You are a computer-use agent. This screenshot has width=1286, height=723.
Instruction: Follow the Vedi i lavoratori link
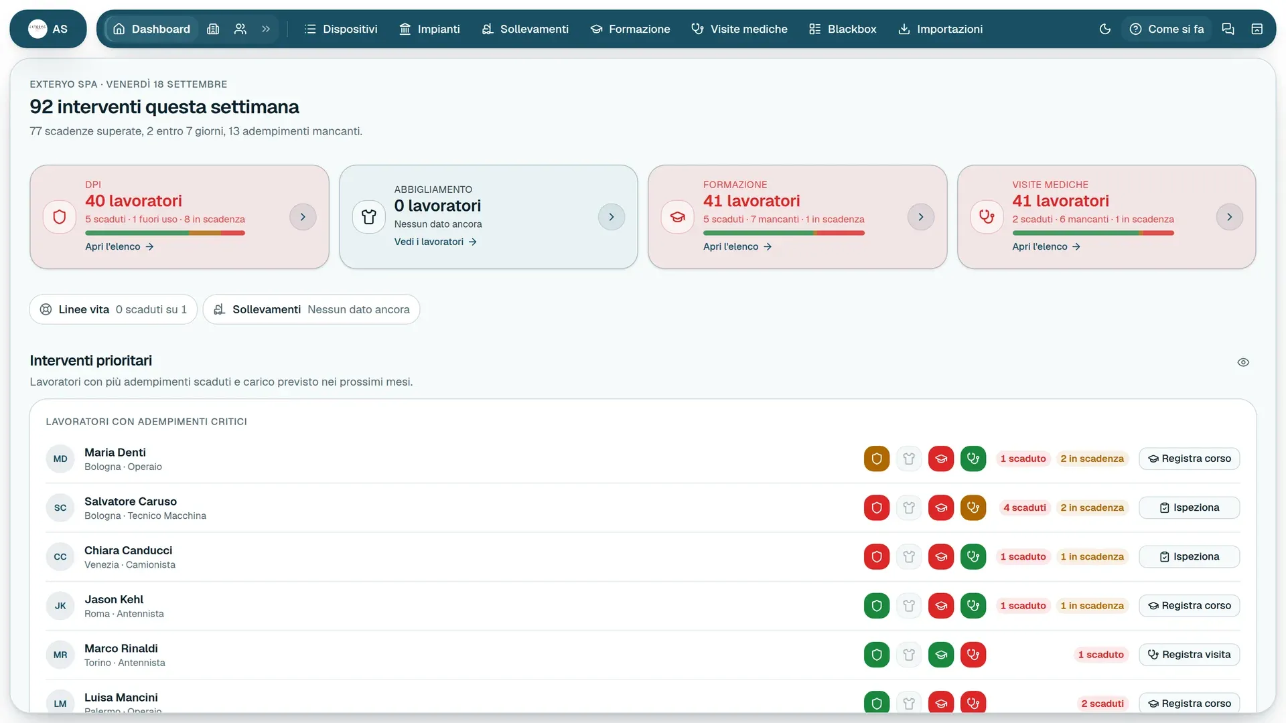tap(435, 242)
